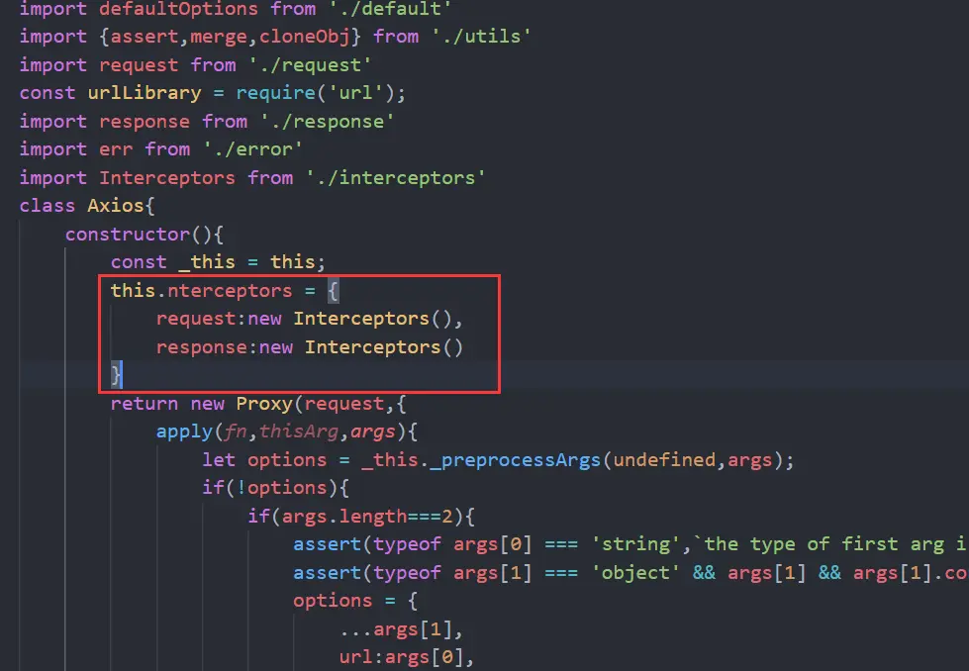The height and width of the screenshot is (671, 969).
Task: Click 'undefined' argument in _preprocessArgs call
Action: click(664, 460)
